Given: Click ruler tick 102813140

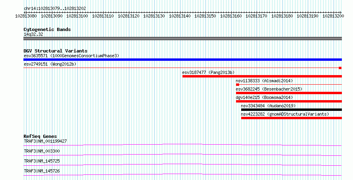Looking at the screenshot, I should pos(180,16).
